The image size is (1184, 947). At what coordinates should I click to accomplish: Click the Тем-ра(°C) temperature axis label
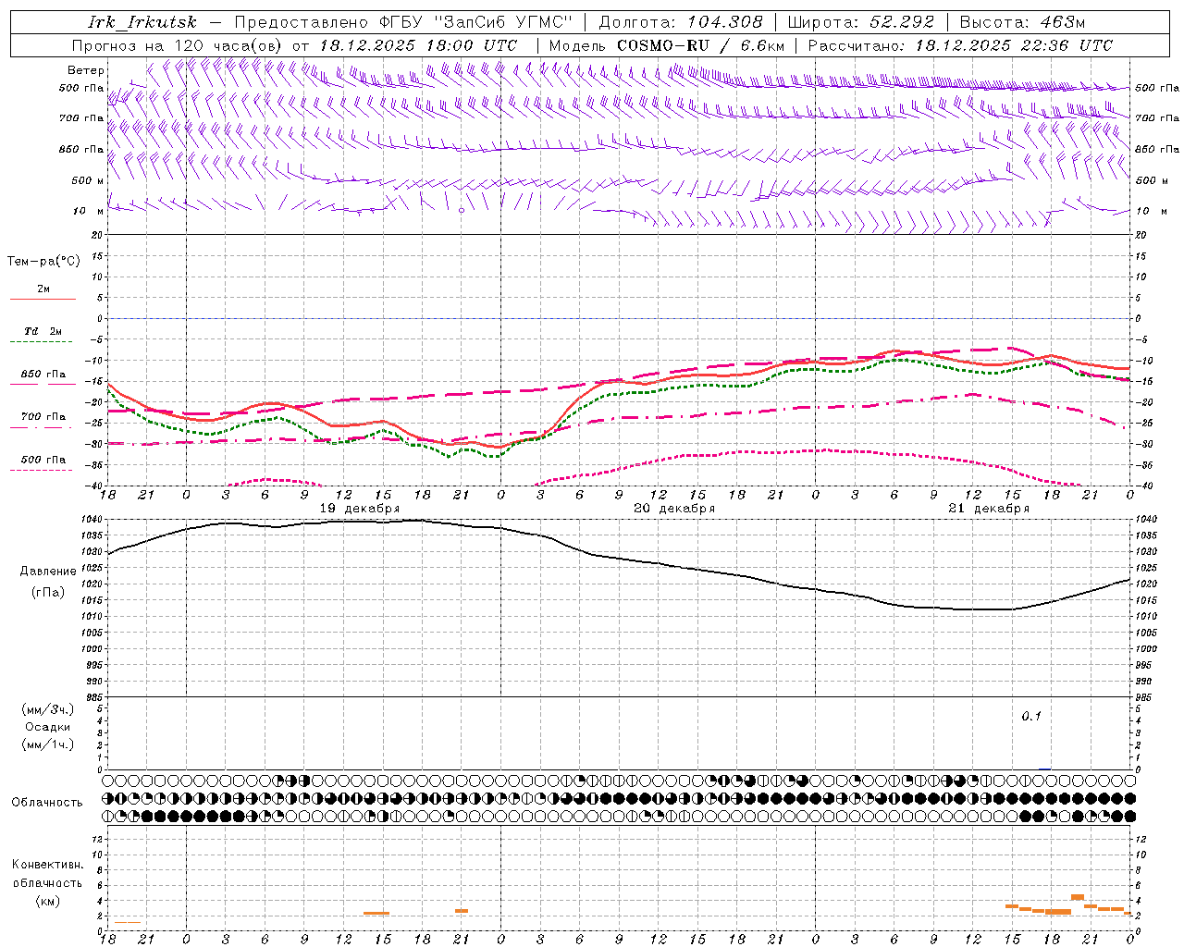tap(43, 262)
